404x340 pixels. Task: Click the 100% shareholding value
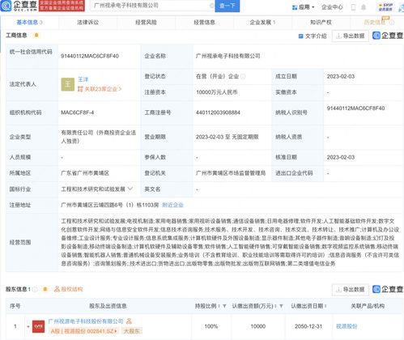pos(211,326)
